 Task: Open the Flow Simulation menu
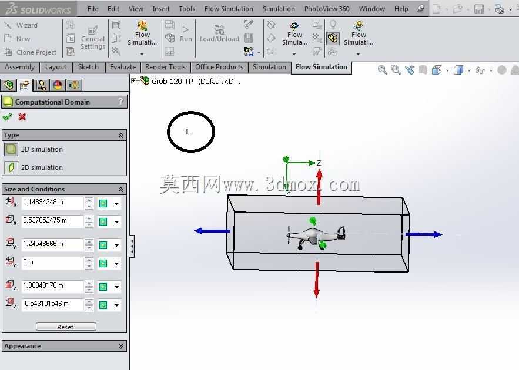pyautogui.click(x=229, y=9)
